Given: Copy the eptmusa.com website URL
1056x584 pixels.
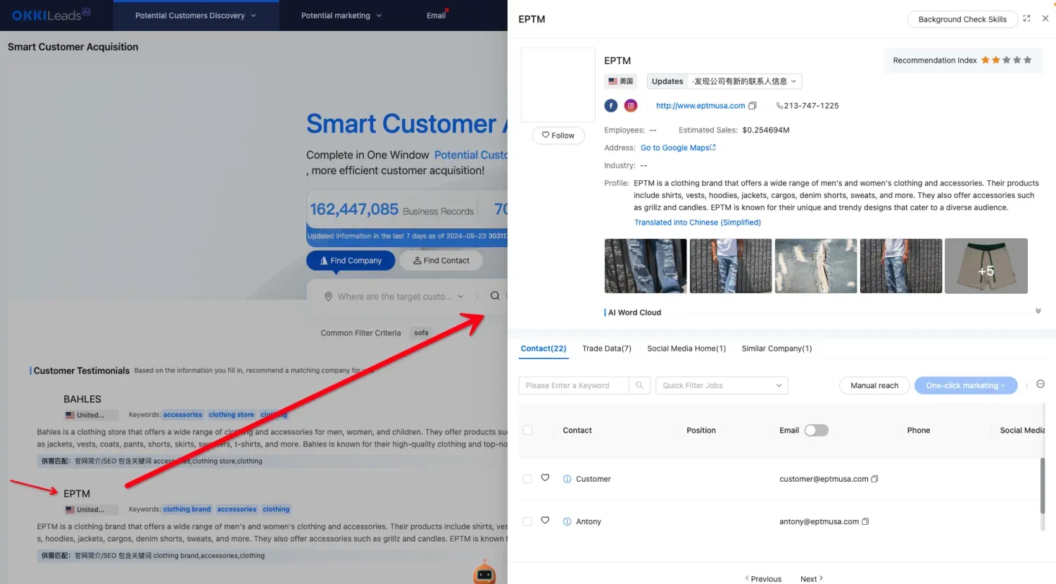Looking at the screenshot, I should point(753,106).
